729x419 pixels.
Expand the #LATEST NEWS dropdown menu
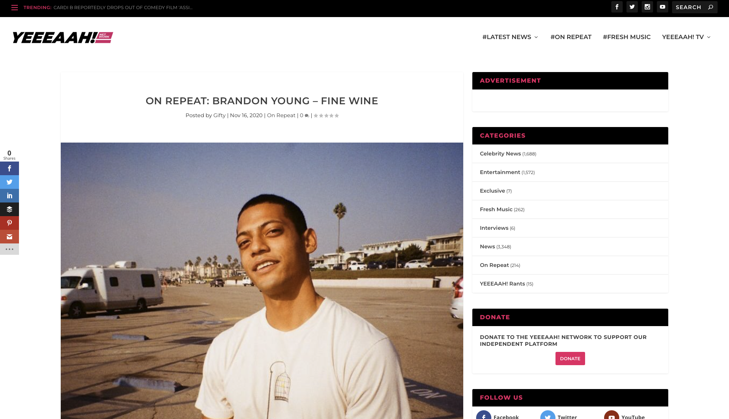[510, 37]
